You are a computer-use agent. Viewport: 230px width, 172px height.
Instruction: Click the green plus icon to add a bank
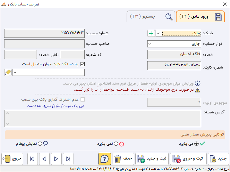[x=151, y=33]
